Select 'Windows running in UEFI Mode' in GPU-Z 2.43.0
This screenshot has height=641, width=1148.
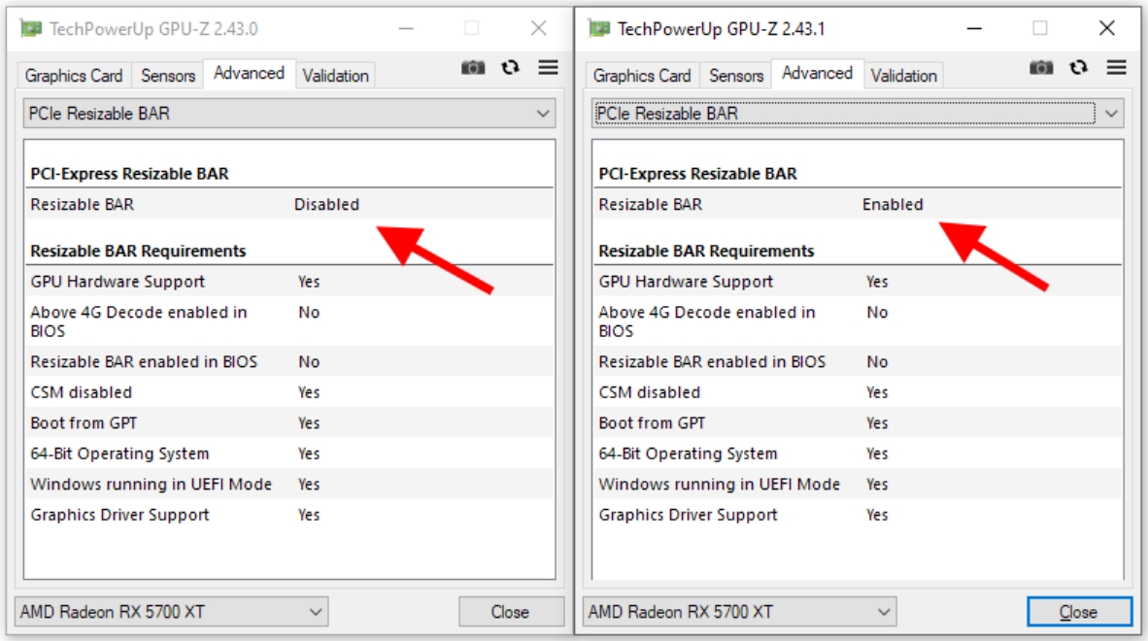289,485
